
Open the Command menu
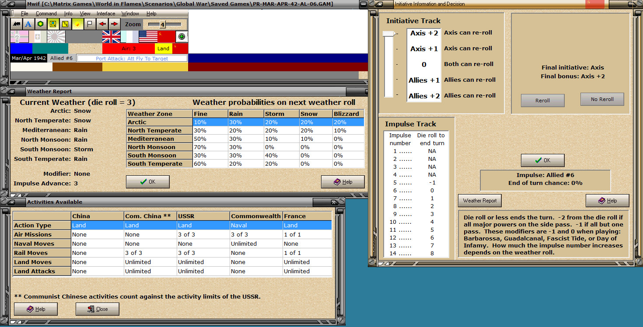point(46,14)
